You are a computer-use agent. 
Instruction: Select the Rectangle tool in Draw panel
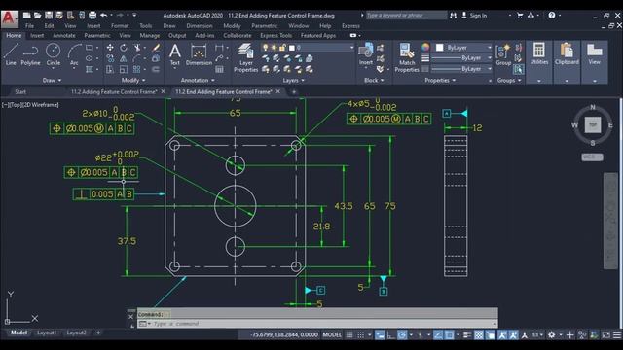click(x=89, y=48)
